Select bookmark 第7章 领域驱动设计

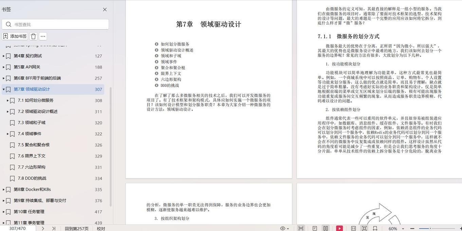click(32, 90)
